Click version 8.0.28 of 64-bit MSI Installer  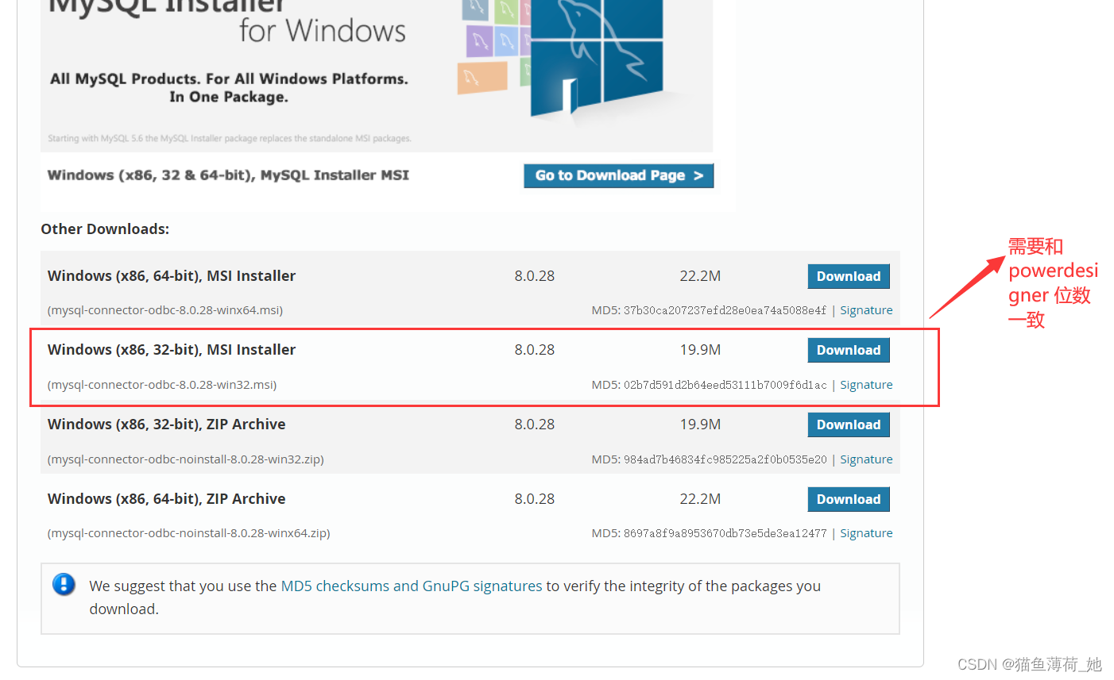point(535,276)
